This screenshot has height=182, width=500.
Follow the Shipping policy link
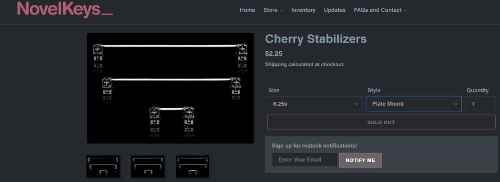(276, 64)
